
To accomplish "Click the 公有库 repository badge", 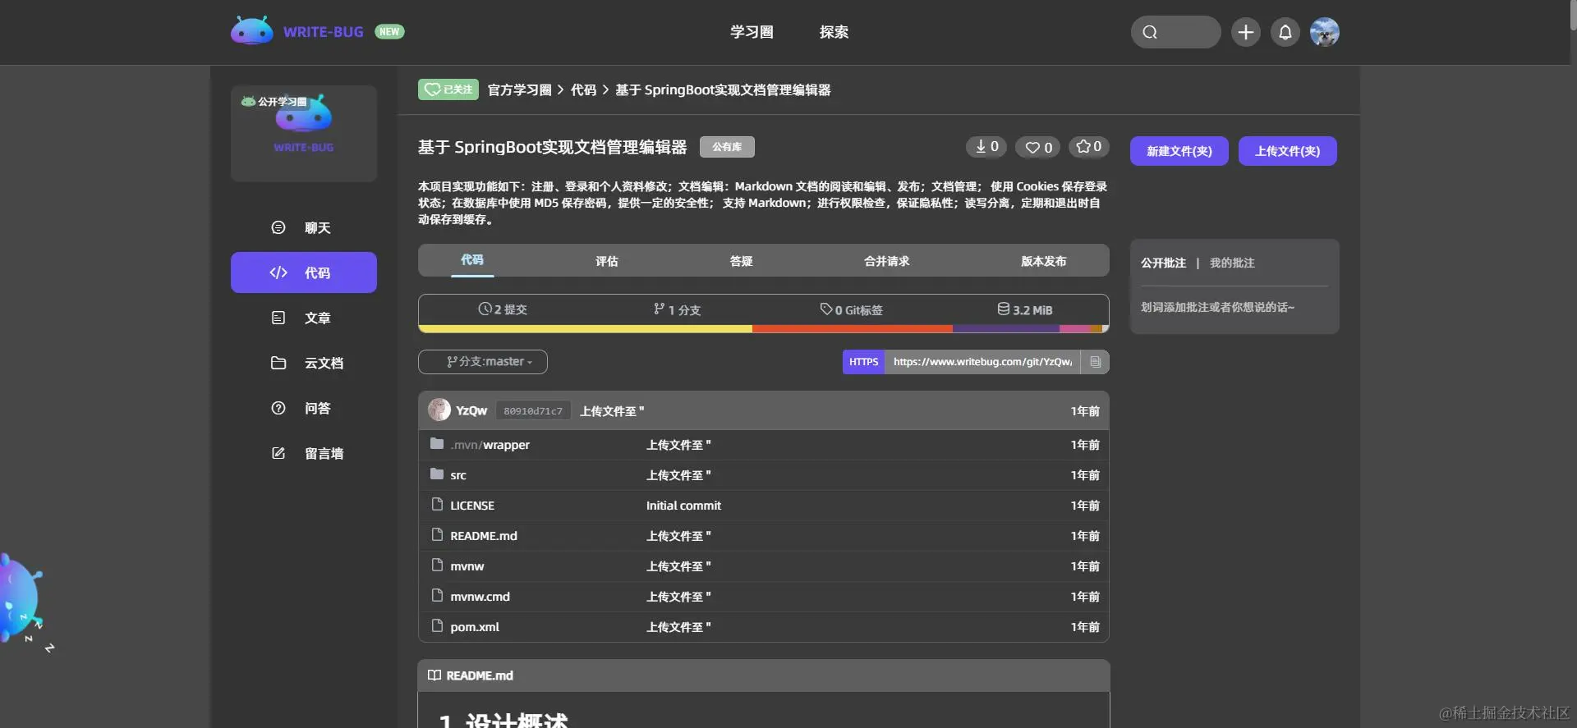I will (x=727, y=147).
